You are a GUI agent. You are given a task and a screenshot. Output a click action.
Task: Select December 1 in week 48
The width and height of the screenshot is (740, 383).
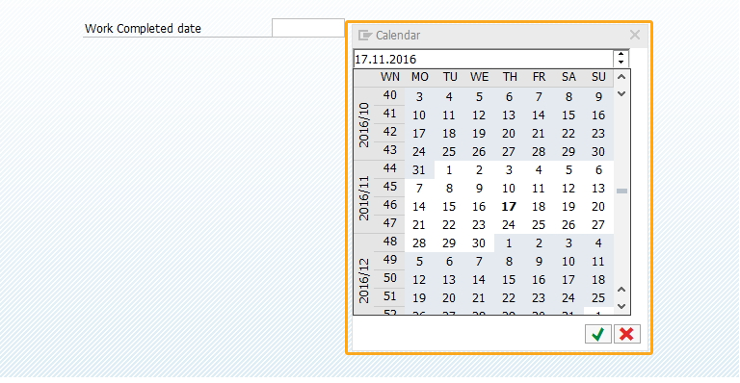click(x=509, y=243)
